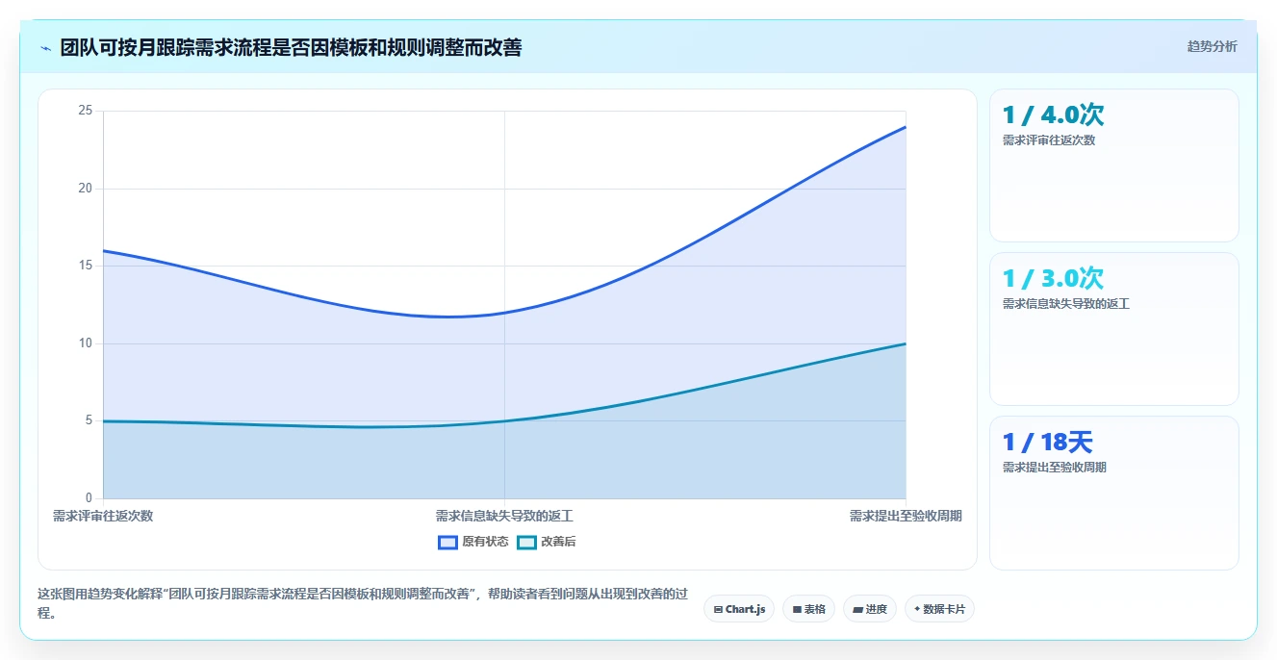Viewport: 1277px width, 660px height.
Task: Click the lightning icon beside the title
Action: click(x=45, y=48)
